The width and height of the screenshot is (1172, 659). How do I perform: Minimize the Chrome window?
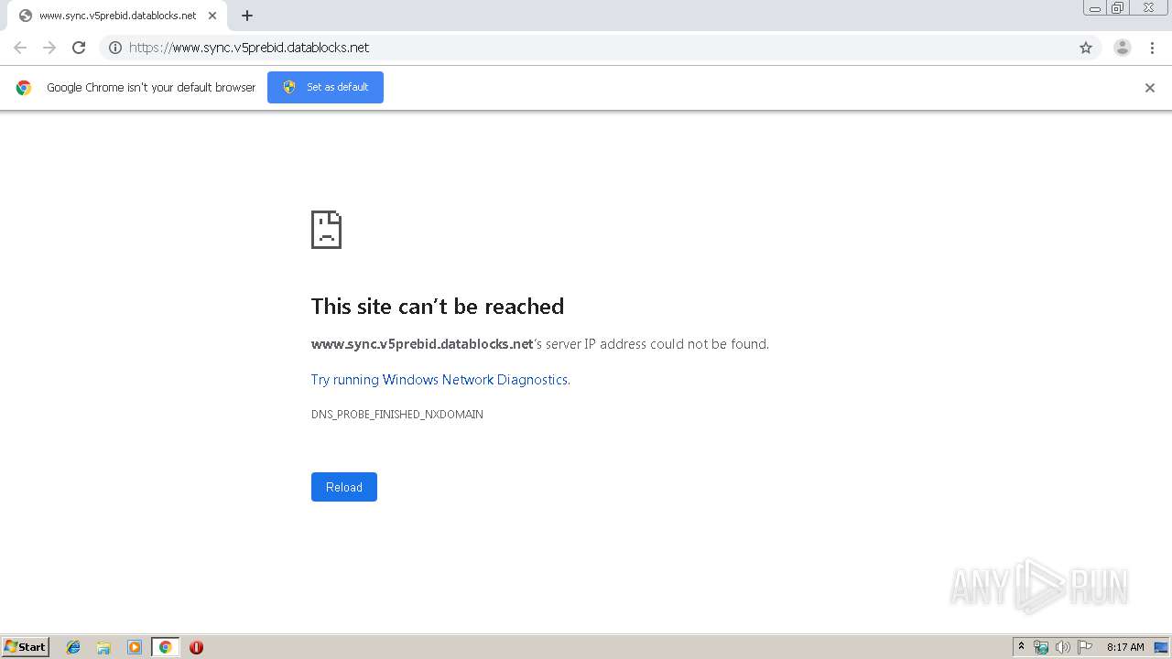tap(1095, 8)
